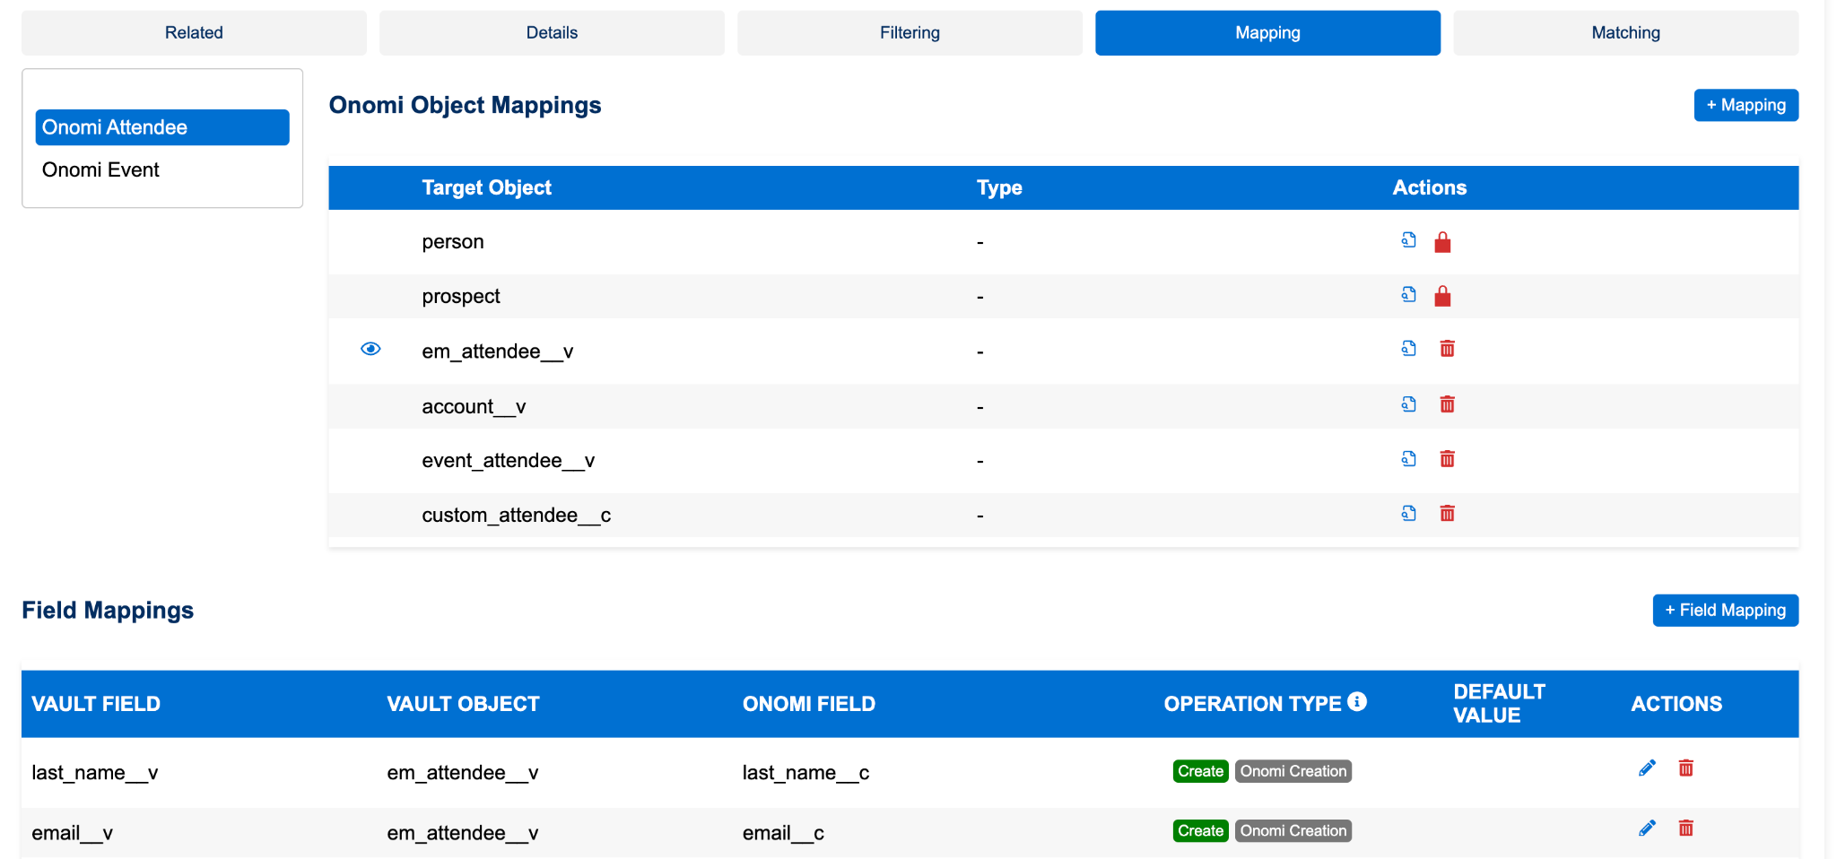This screenshot has width=1837, height=859.
Task: Select the Mapping tab
Action: pyautogui.click(x=1267, y=33)
